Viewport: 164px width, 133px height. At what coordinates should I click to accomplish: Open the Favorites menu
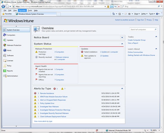(x=22, y=10)
